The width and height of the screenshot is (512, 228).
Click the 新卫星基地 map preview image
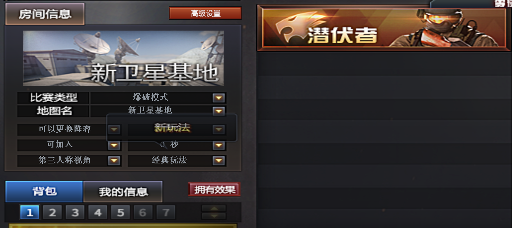(x=123, y=58)
